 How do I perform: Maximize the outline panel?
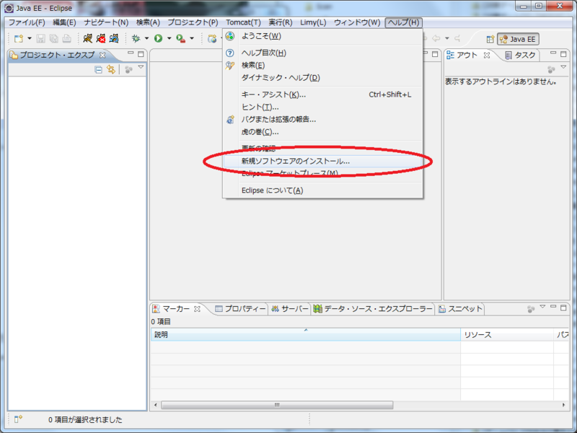click(x=563, y=55)
